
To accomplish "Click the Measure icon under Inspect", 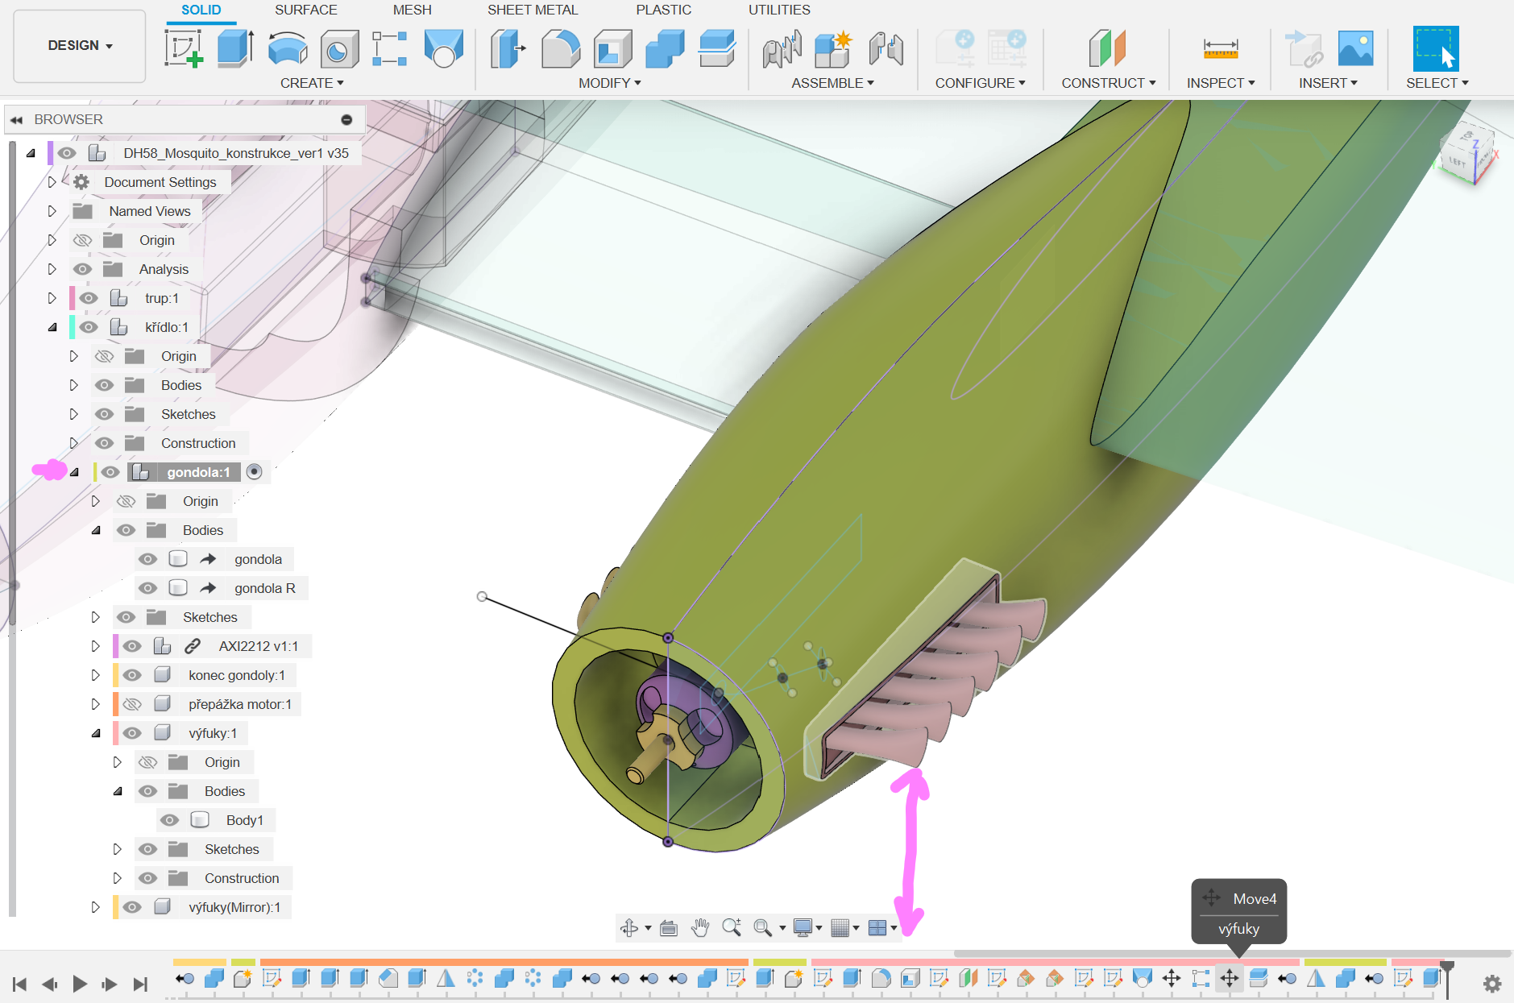I will pyautogui.click(x=1220, y=48).
